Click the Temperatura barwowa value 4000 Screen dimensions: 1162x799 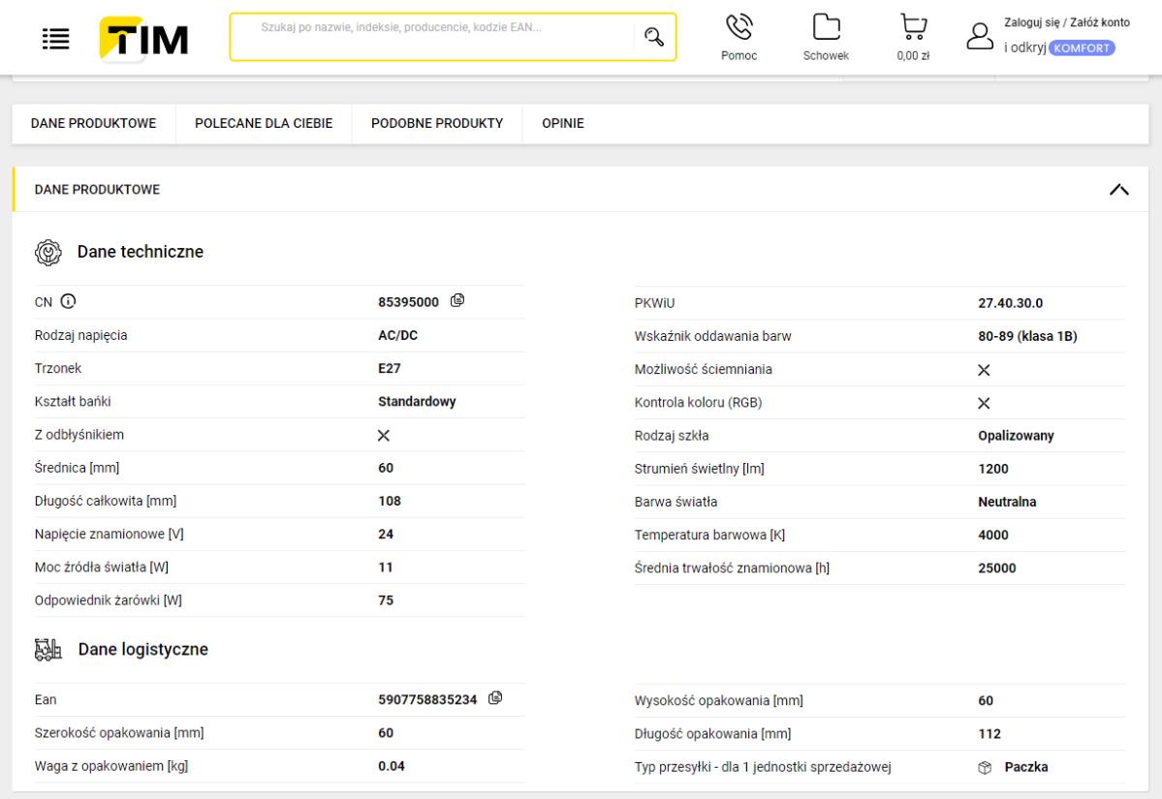993,535
